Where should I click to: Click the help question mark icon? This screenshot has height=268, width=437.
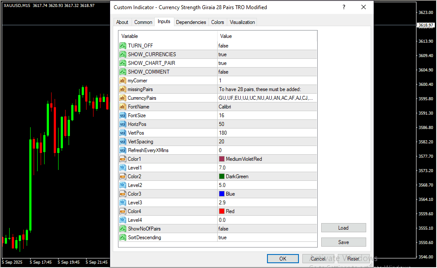344,7
